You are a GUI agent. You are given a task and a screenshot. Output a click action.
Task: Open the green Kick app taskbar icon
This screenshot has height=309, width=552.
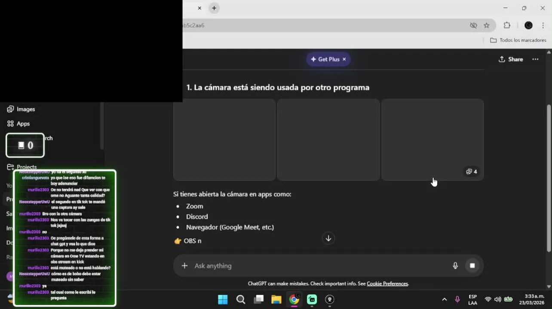click(312, 300)
